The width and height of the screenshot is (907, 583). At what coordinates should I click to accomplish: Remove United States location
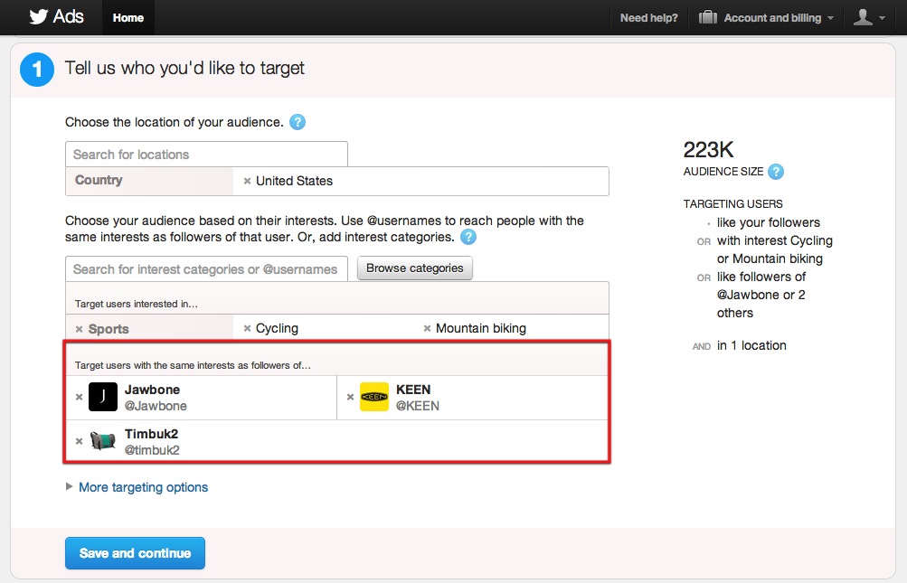coord(247,181)
